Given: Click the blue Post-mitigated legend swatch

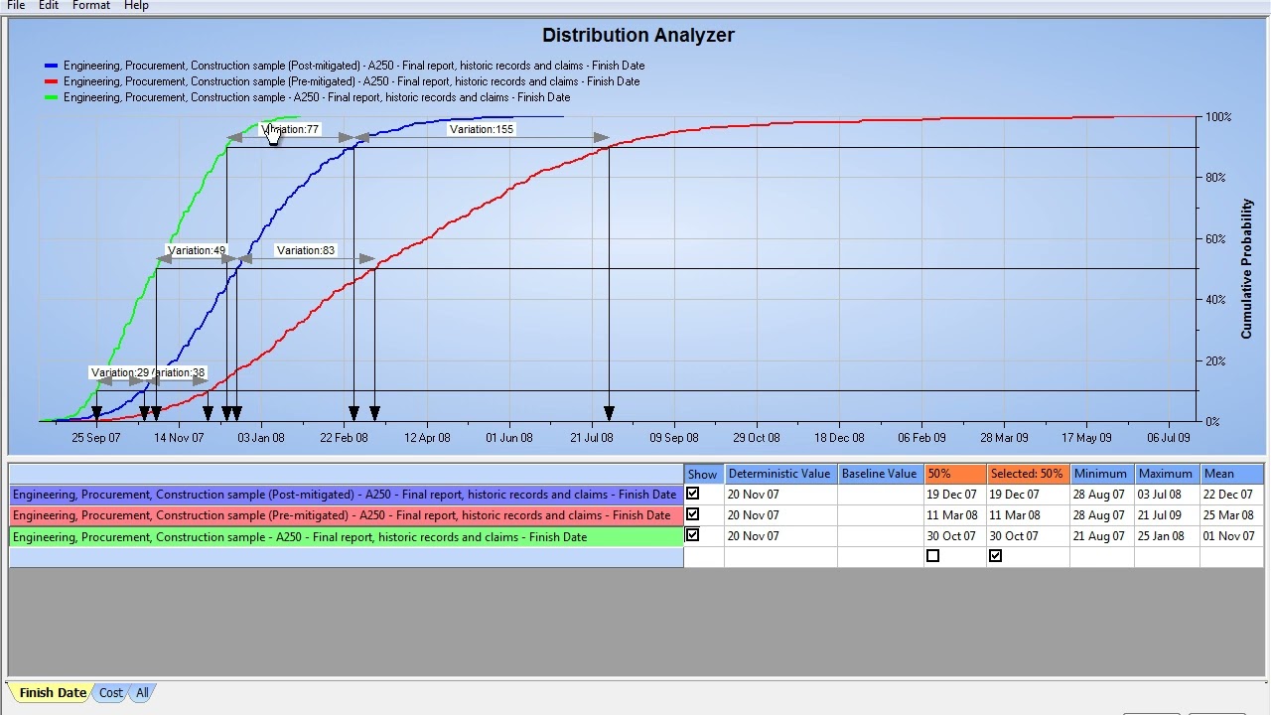Looking at the screenshot, I should click(52, 66).
